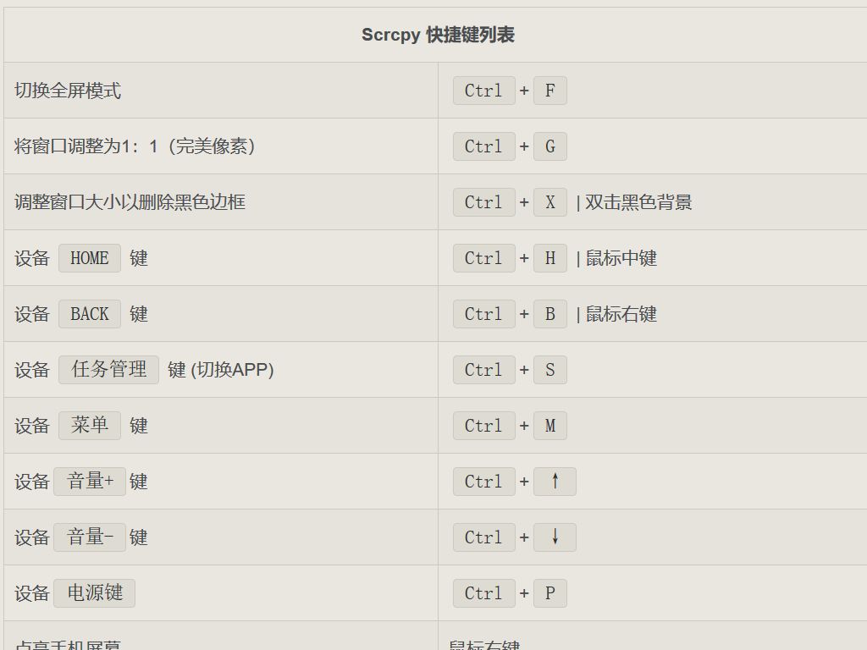Click the M key cap

point(549,426)
